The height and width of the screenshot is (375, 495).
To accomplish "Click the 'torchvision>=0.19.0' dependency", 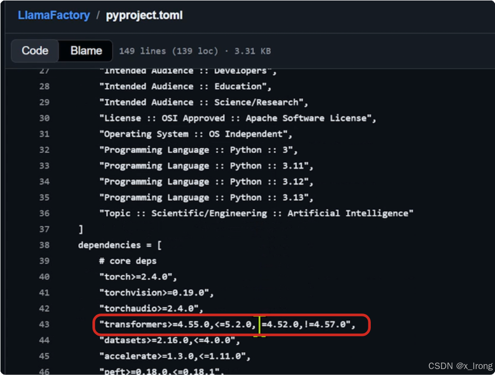I will (157, 293).
